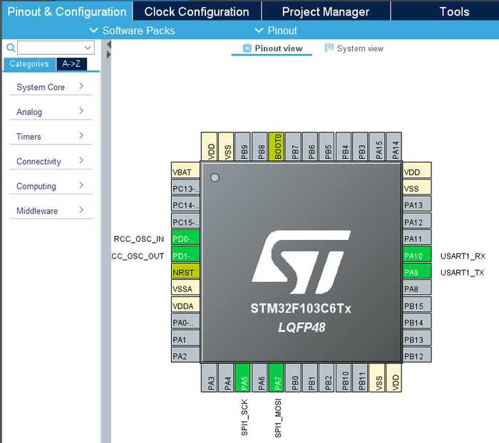Toggle the PA10 USART1_RX pin
The width and height of the screenshot is (499, 443).
416,256
